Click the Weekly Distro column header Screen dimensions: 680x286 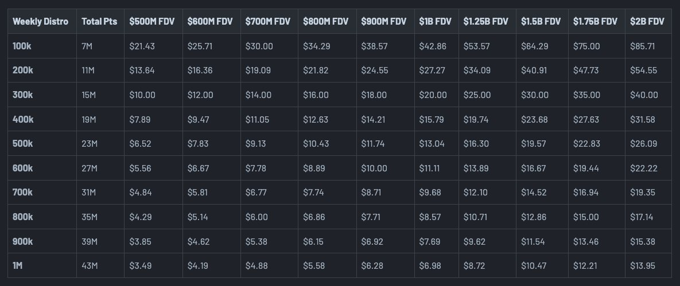point(40,22)
